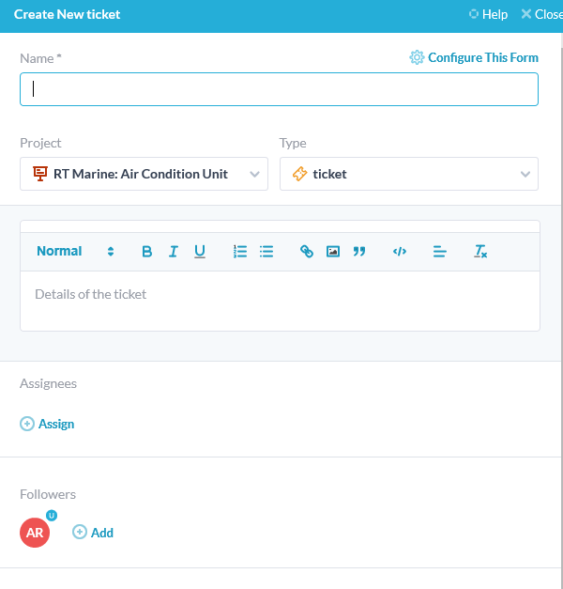
Task: Click Assign to add an assignee
Action: (48, 424)
